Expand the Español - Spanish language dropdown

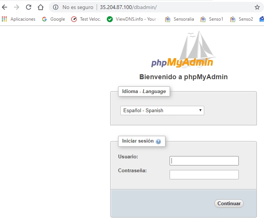coord(162,110)
